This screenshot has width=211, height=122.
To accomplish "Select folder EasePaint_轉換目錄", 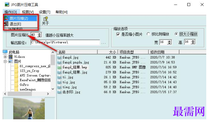I will 35,80.
